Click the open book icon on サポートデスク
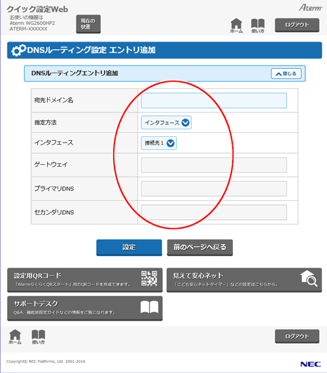The width and height of the screenshot is (327, 373). (149, 307)
